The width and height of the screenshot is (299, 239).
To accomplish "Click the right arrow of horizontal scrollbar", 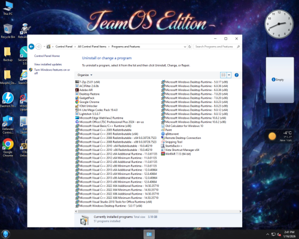I will point(240,211).
